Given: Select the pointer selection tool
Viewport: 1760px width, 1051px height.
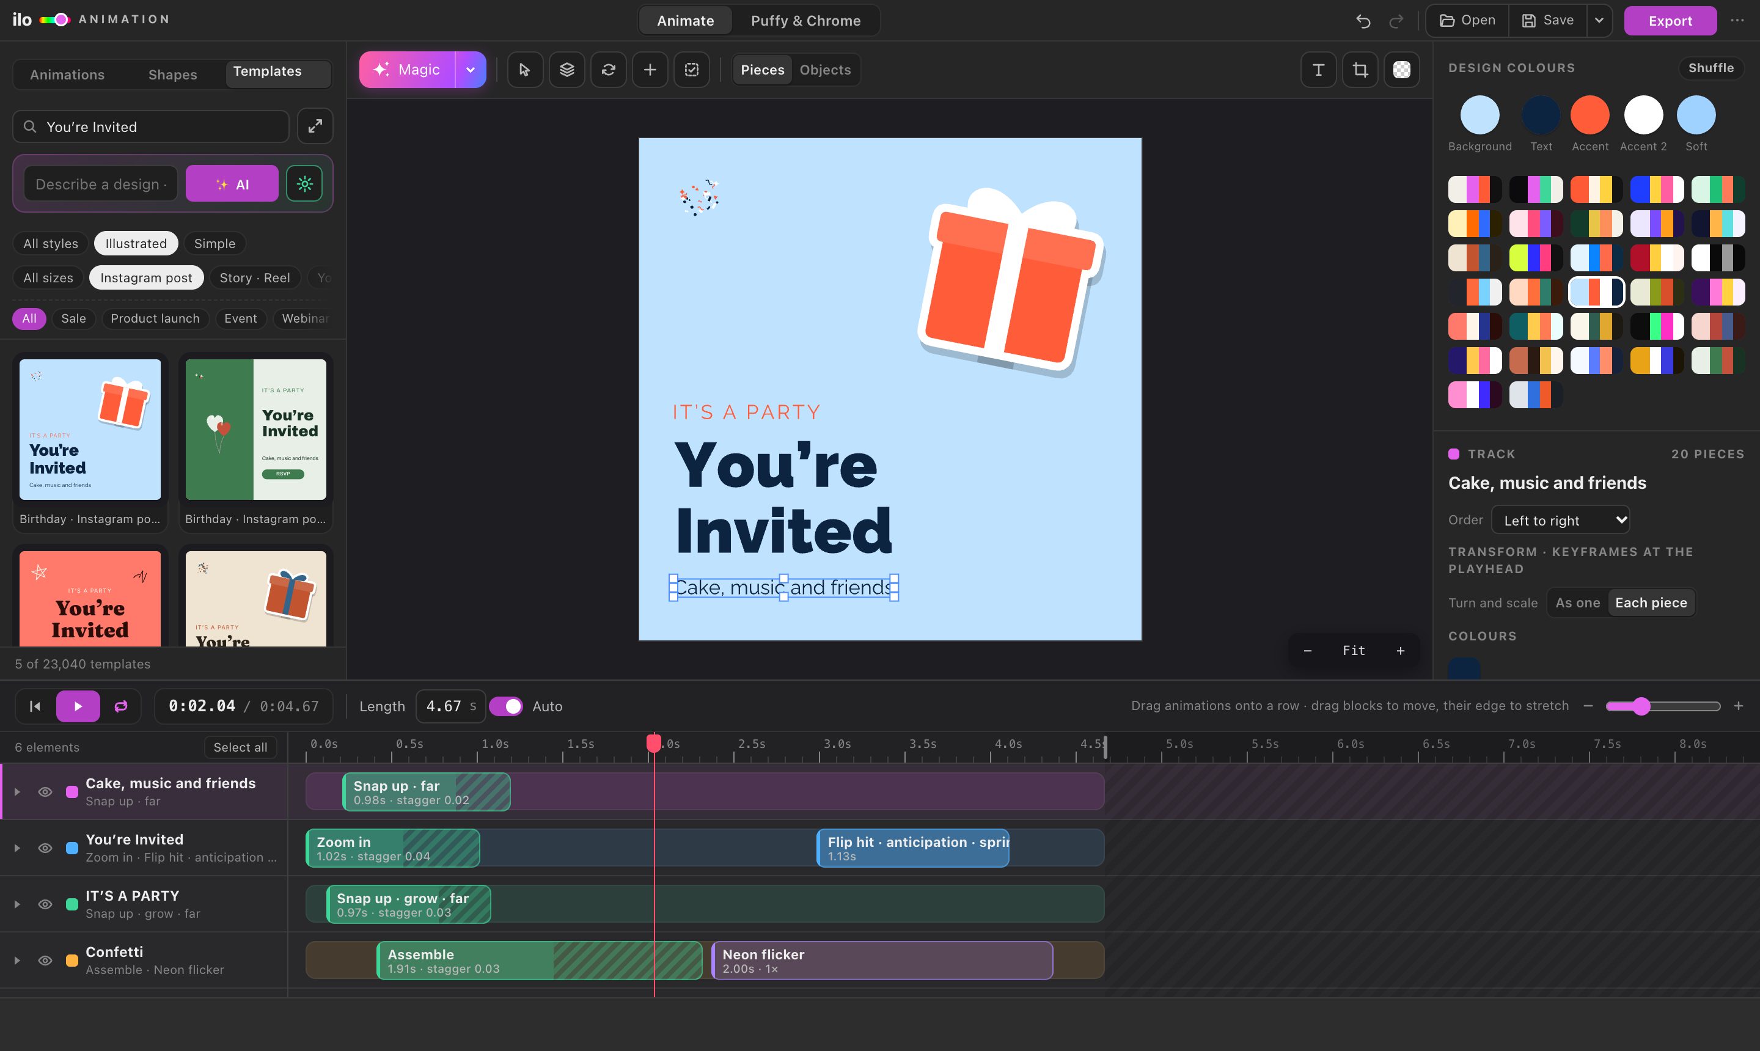Looking at the screenshot, I should pos(525,70).
